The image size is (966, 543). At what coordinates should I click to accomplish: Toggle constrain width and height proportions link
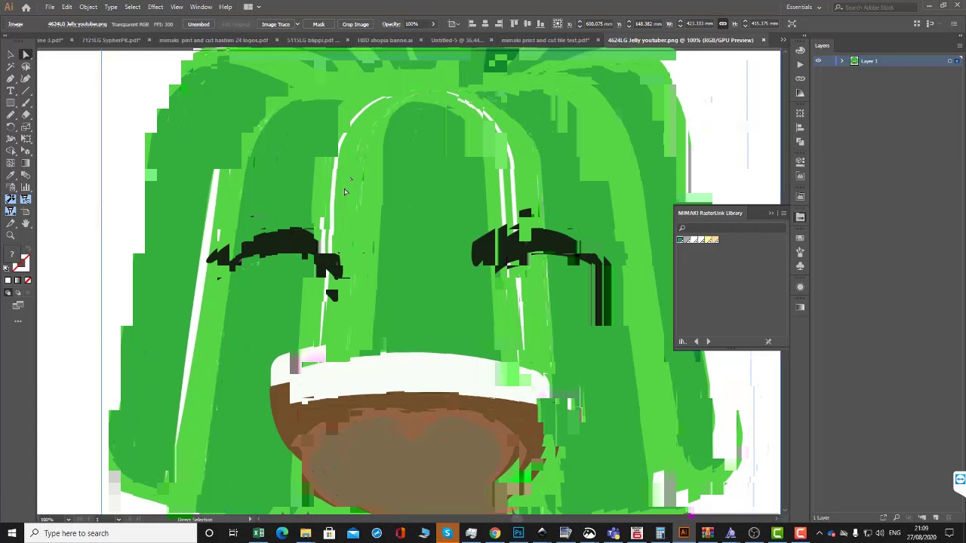click(723, 23)
